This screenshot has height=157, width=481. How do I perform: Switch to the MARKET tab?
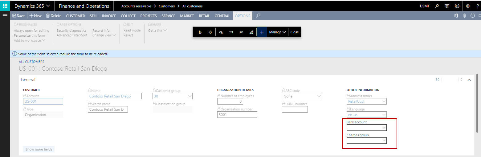(187, 16)
